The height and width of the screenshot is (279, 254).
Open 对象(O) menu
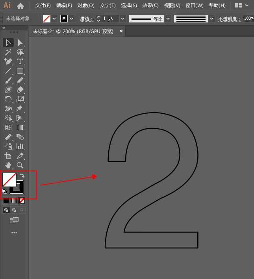pyautogui.click(x=86, y=6)
